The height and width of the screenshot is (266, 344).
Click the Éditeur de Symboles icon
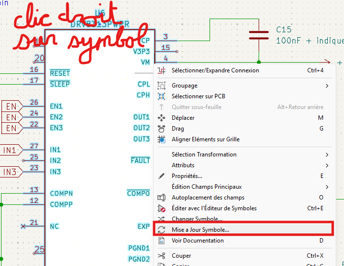[x=161, y=208]
